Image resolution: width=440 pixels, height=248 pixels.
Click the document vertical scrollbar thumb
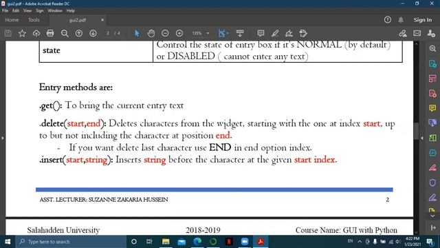[417, 131]
